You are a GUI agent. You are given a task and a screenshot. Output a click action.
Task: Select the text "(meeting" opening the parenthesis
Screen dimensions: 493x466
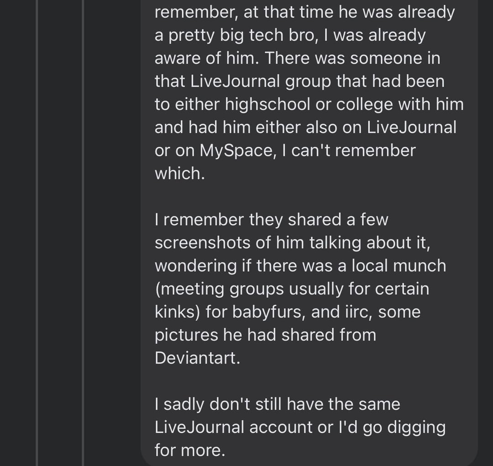(x=189, y=289)
